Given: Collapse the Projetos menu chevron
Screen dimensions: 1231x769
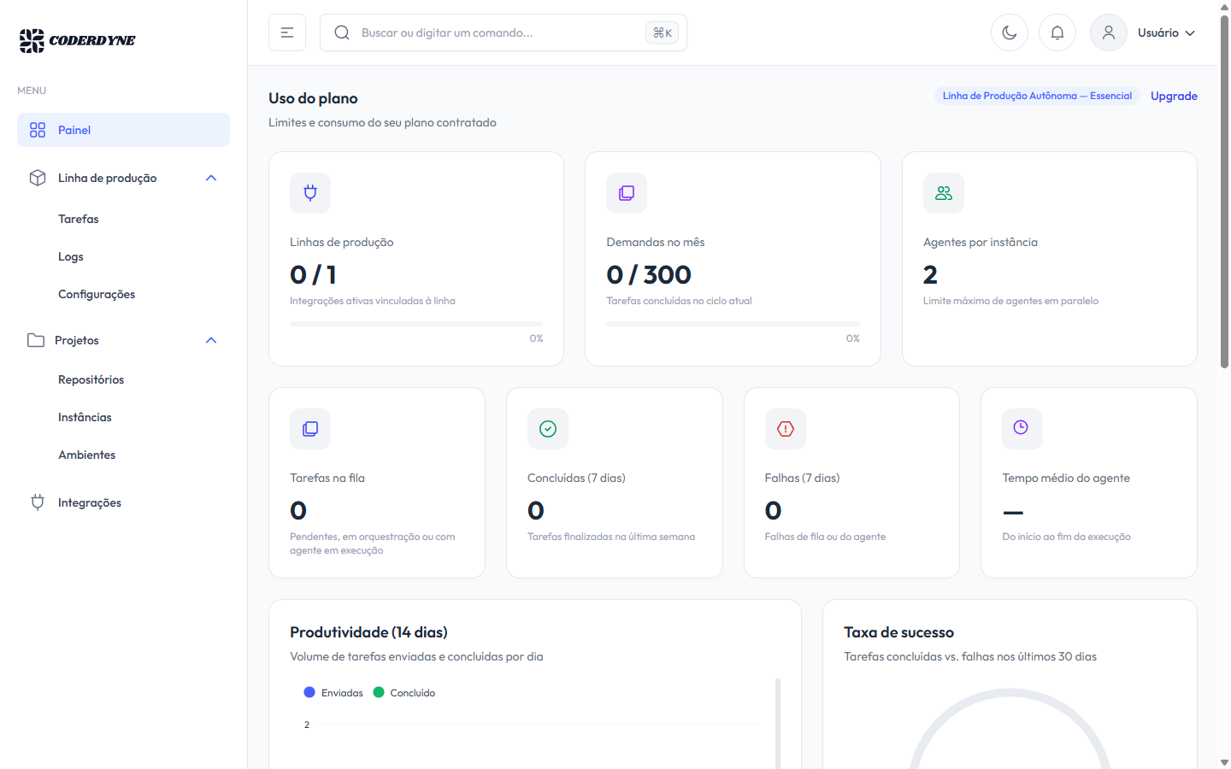Looking at the screenshot, I should pos(211,340).
